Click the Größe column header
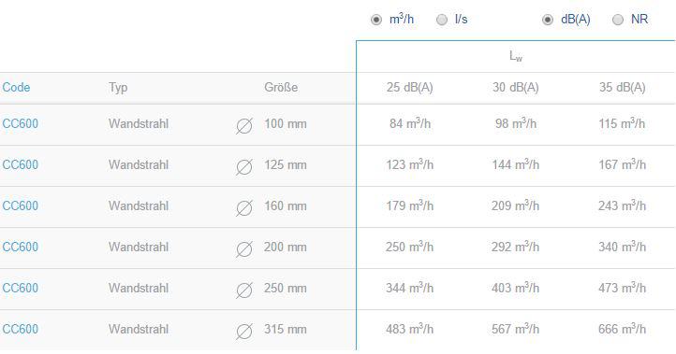 pos(281,87)
